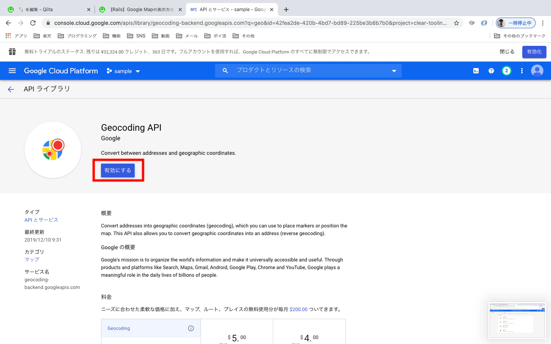
Task: Open the API とサービス type link
Action: click(41, 220)
